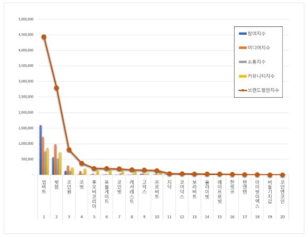Screen dimensions: 308x237
Task: Select the line marker above 코인원
Action: [x=69, y=150]
